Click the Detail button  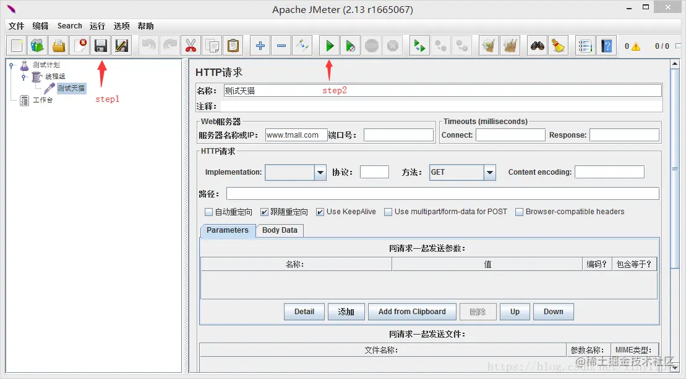pyautogui.click(x=304, y=312)
